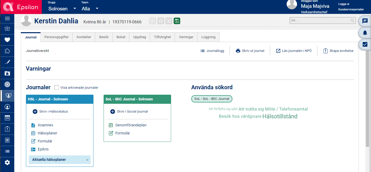Click the green save icon beside patient name

click(177, 21)
